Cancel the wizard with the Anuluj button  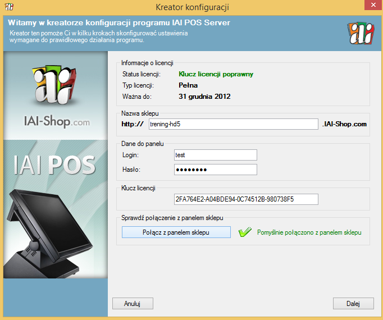132,303
